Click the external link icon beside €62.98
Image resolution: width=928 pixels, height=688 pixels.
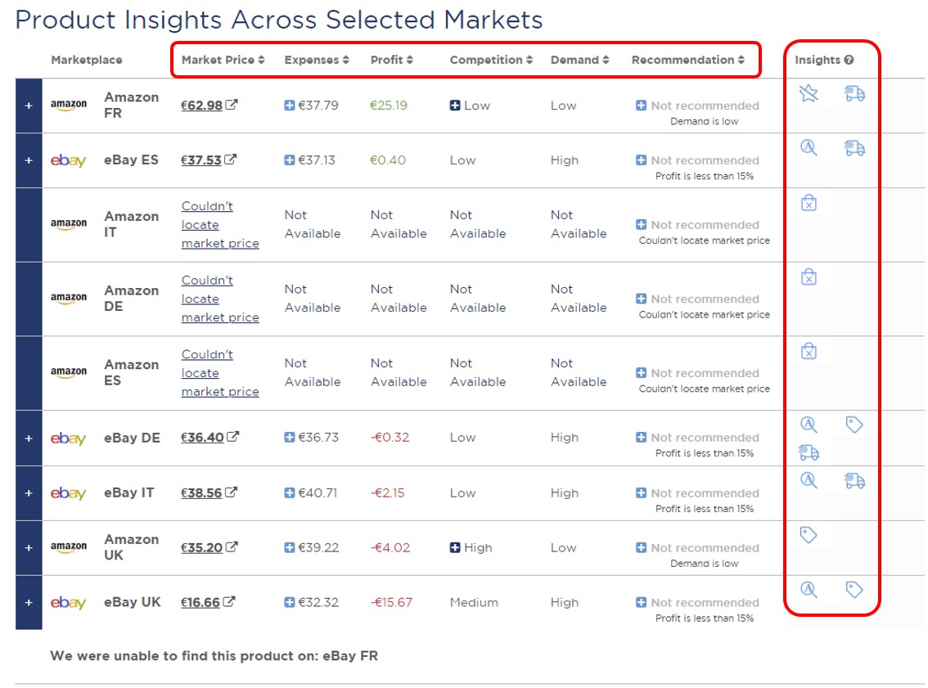point(231,103)
